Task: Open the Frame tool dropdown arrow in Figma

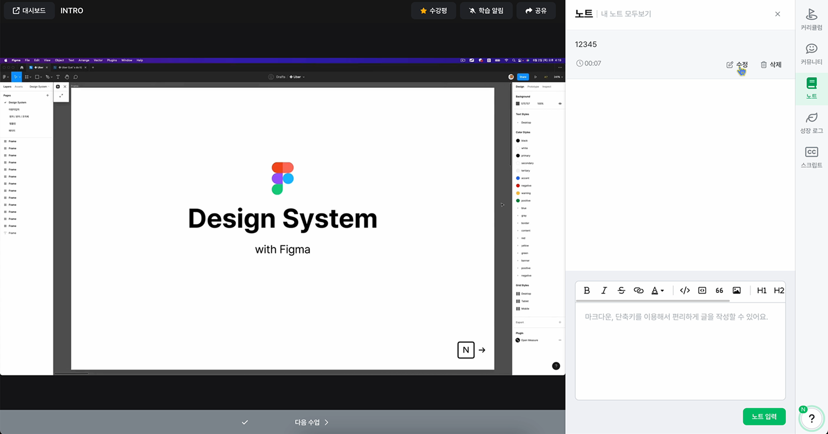Action: pos(31,77)
